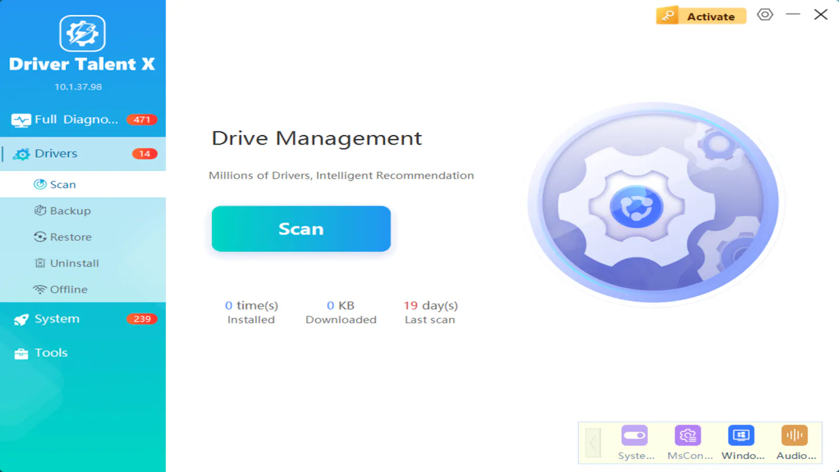Click the key icon on Activate
Image resolution: width=839 pixels, height=472 pixels.
(668, 16)
